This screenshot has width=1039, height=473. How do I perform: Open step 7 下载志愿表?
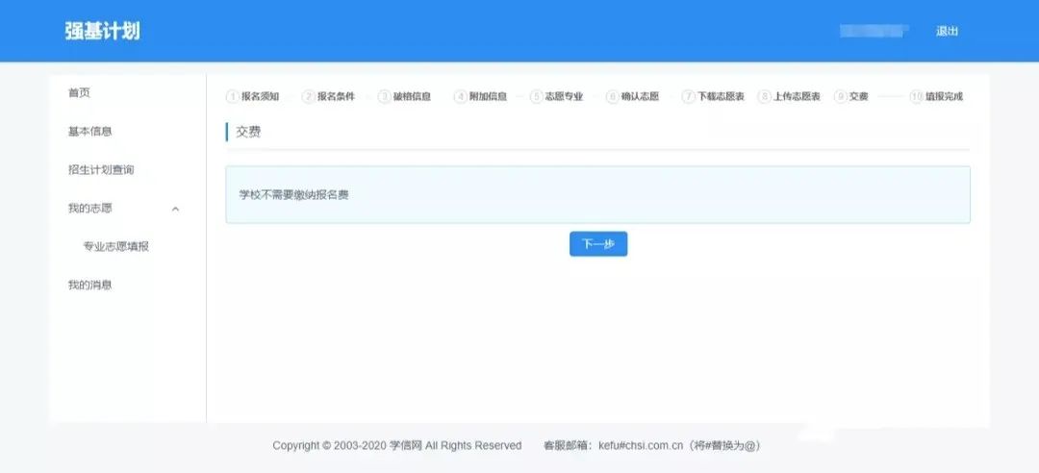(x=714, y=96)
